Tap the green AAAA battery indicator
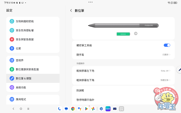Image resolution: width=181 pixels, height=113 pixels. (x=123, y=34)
